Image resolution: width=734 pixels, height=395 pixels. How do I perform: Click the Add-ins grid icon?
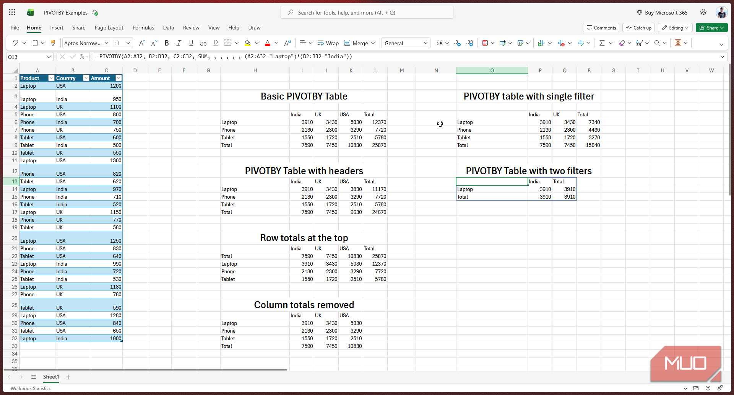678,43
